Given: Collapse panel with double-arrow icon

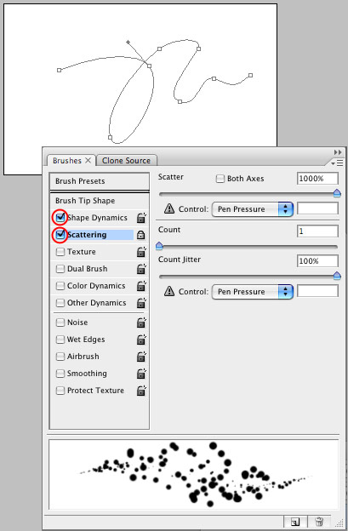Looking at the screenshot, I should (338, 152).
